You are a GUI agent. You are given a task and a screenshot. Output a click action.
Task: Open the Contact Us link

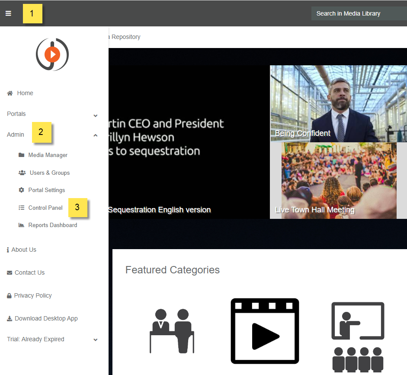pyautogui.click(x=29, y=272)
